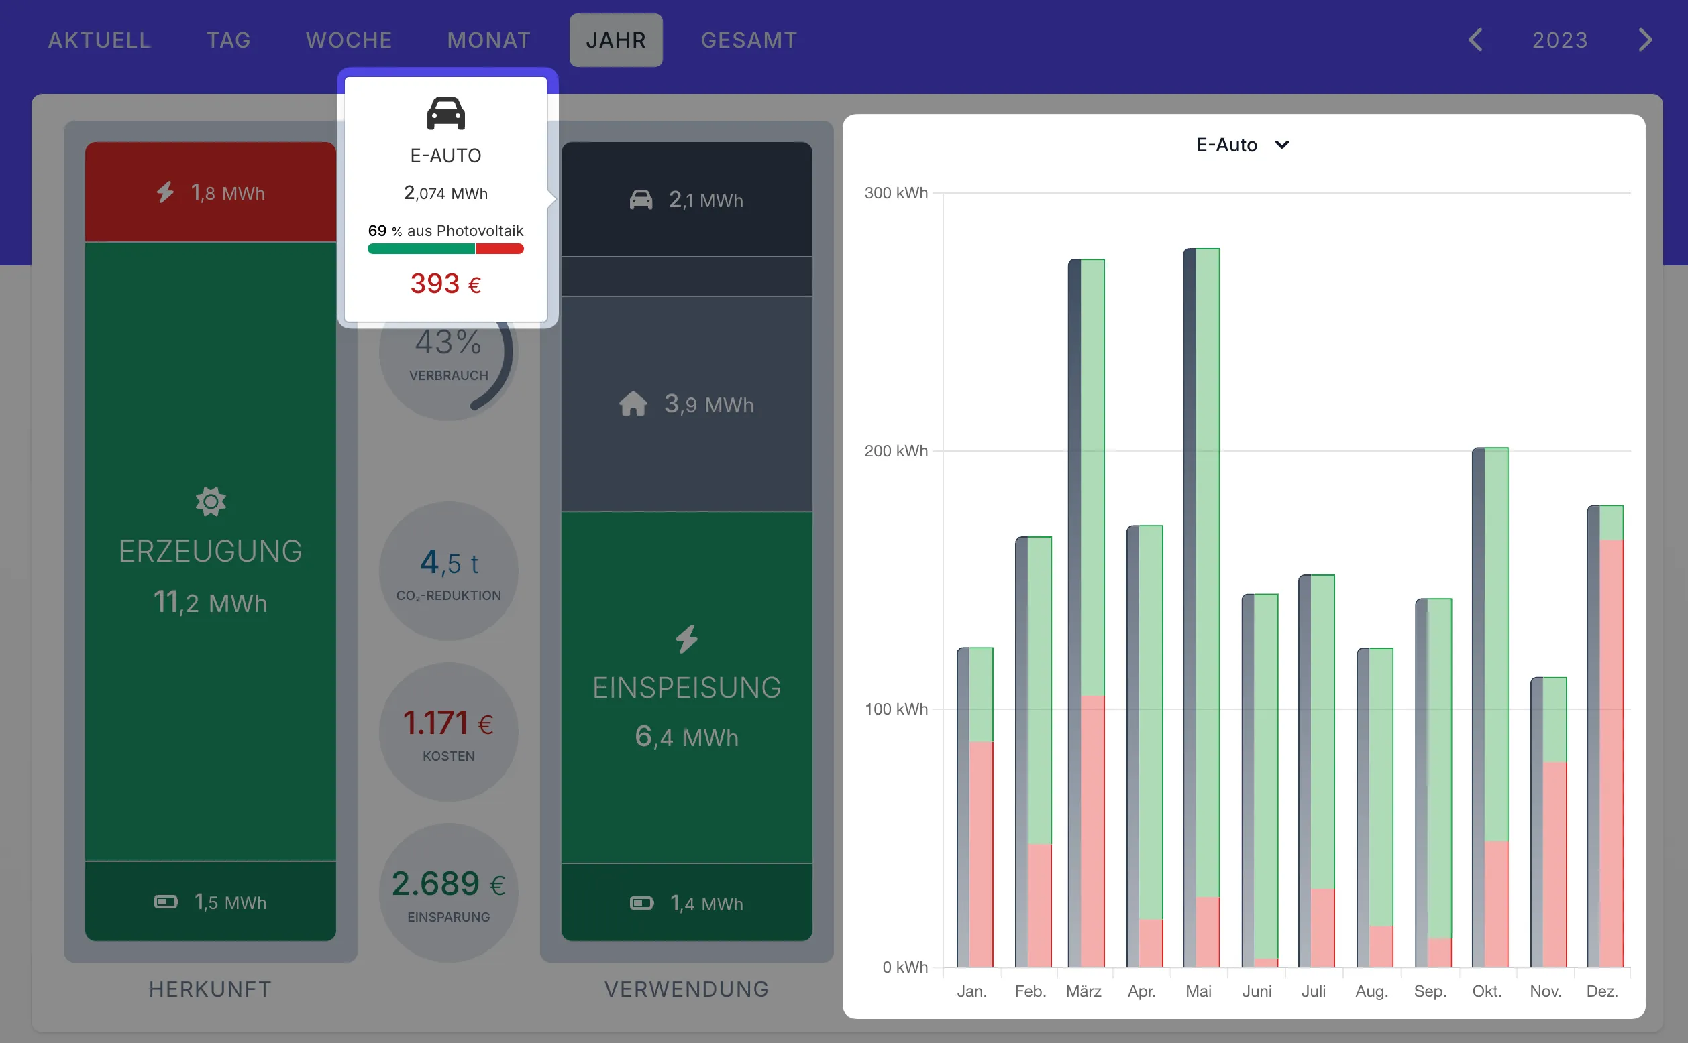This screenshot has width=1688, height=1043.
Task: Click the März bar in chart
Action: [x=1087, y=613]
